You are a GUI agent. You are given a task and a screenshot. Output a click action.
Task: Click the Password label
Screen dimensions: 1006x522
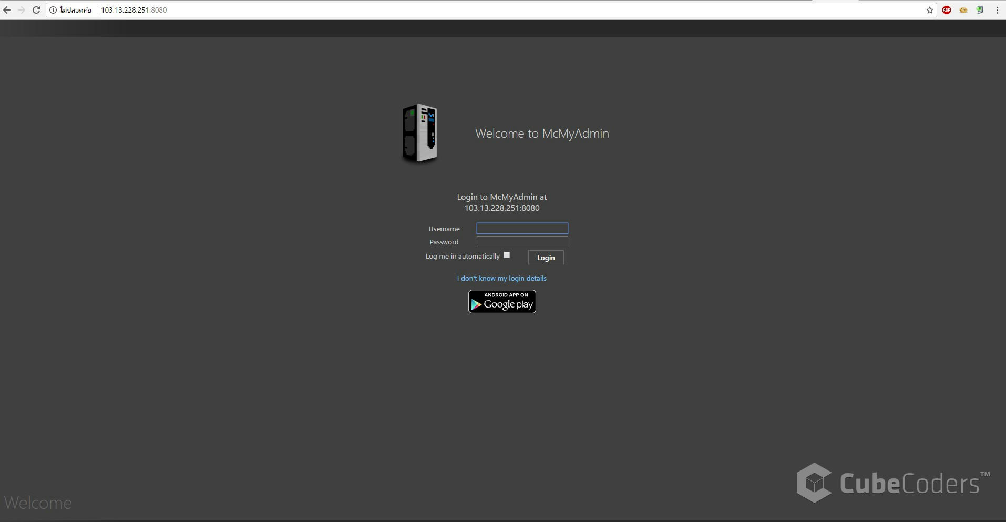point(444,242)
